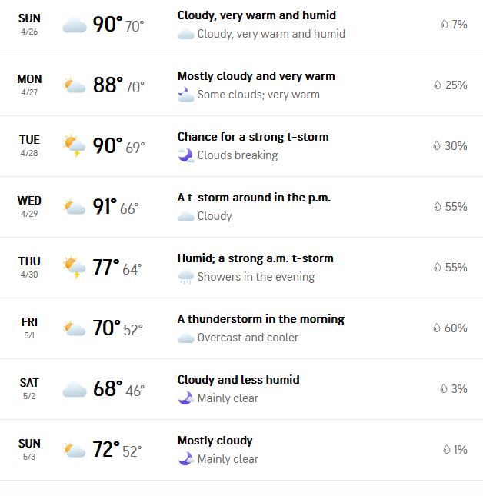Viewport: 483px width, 496px height.
Task: Click the moon icon beside Some clouds; very warm
Action: [185, 95]
